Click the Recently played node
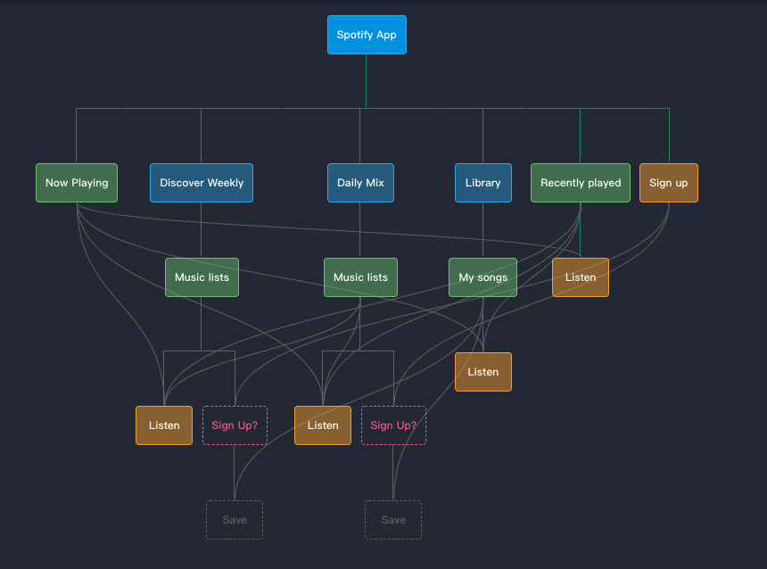The width and height of the screenshot is (767, 569). tap(580, 182)
